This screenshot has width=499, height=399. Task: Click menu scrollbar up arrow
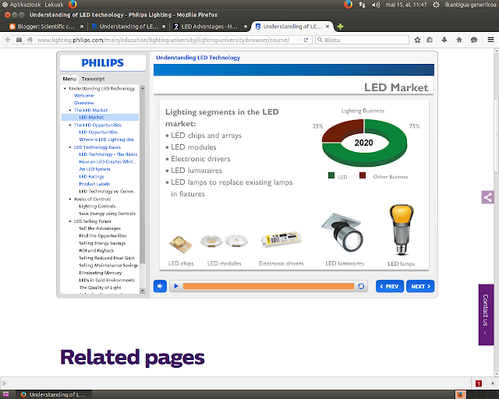[142, 88]
